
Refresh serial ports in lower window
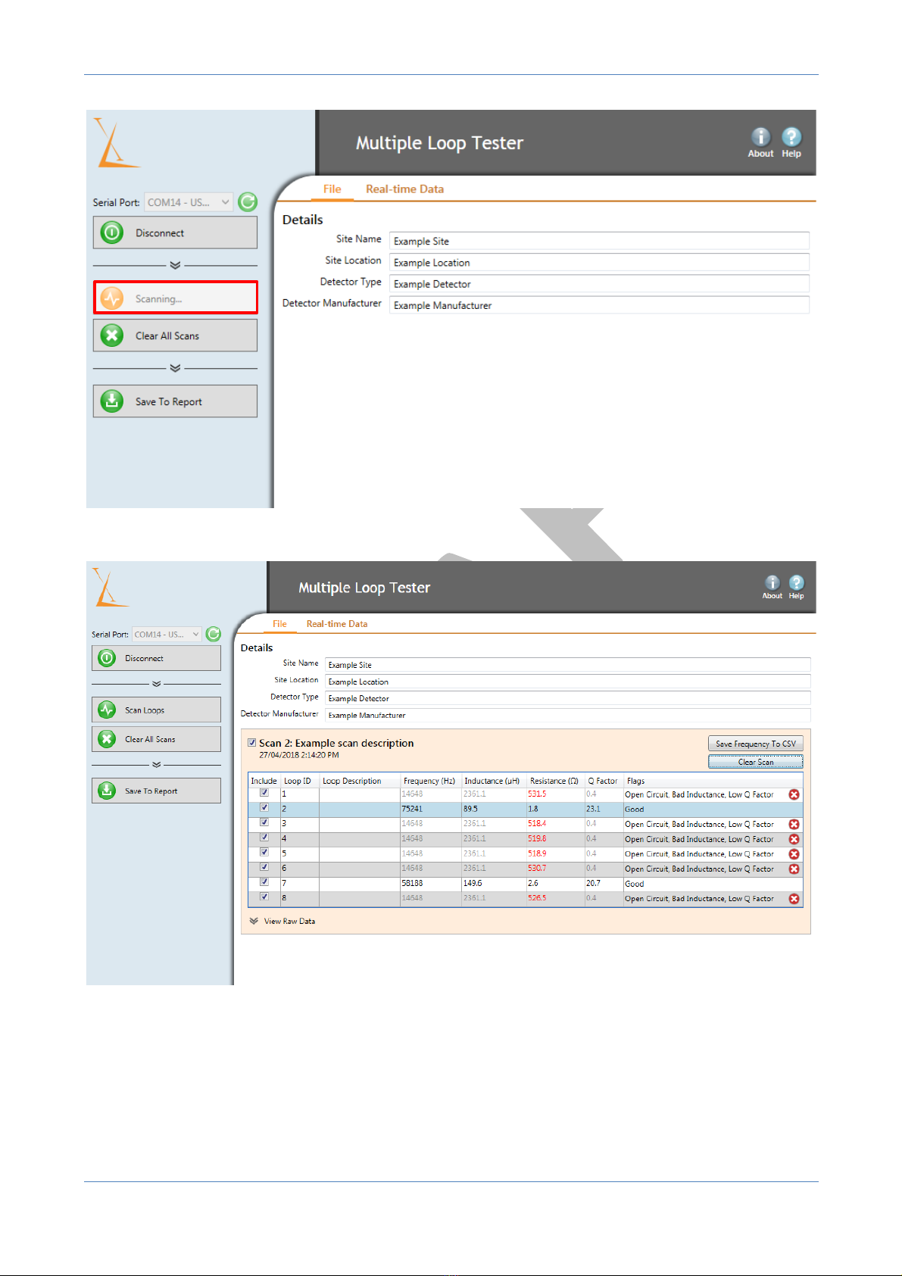tap(214, 634)
